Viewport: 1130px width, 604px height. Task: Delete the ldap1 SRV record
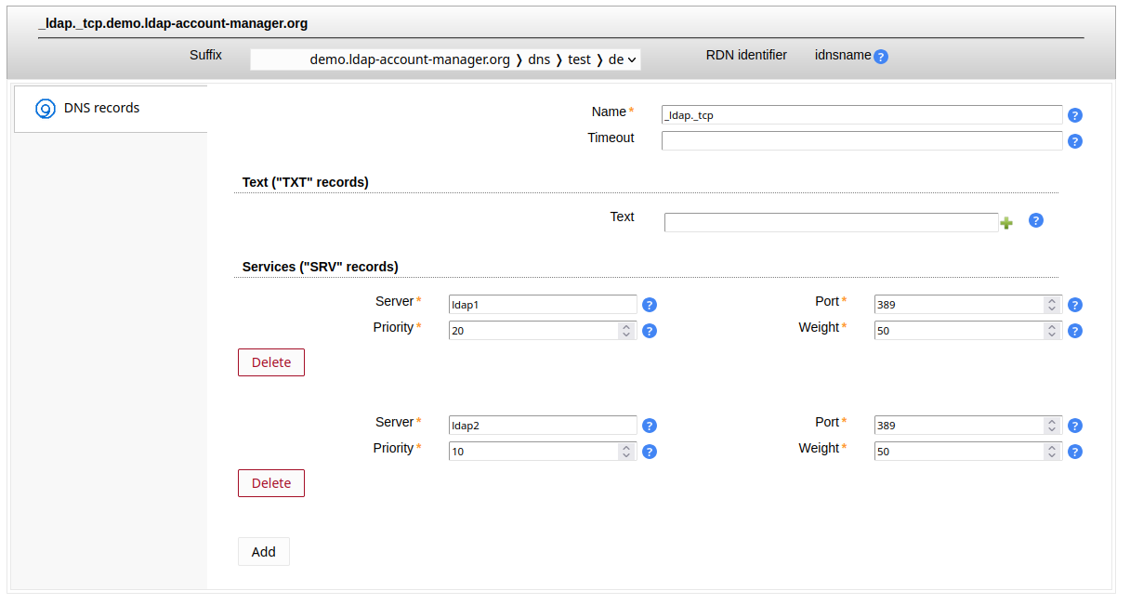click(271, 362)
